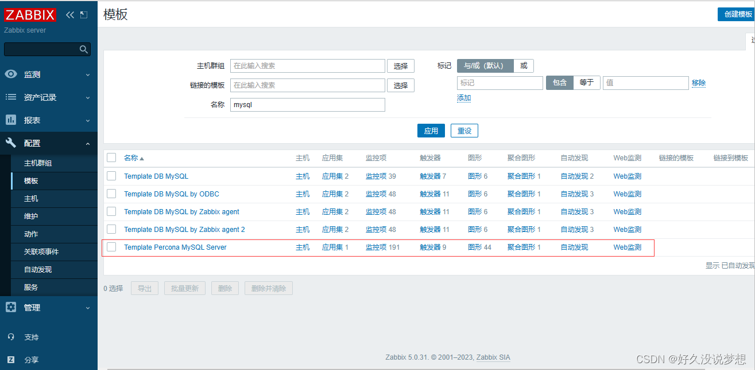755x370 pixels.
Task: Focus the sidebar search box
Action: click(41, 49)
